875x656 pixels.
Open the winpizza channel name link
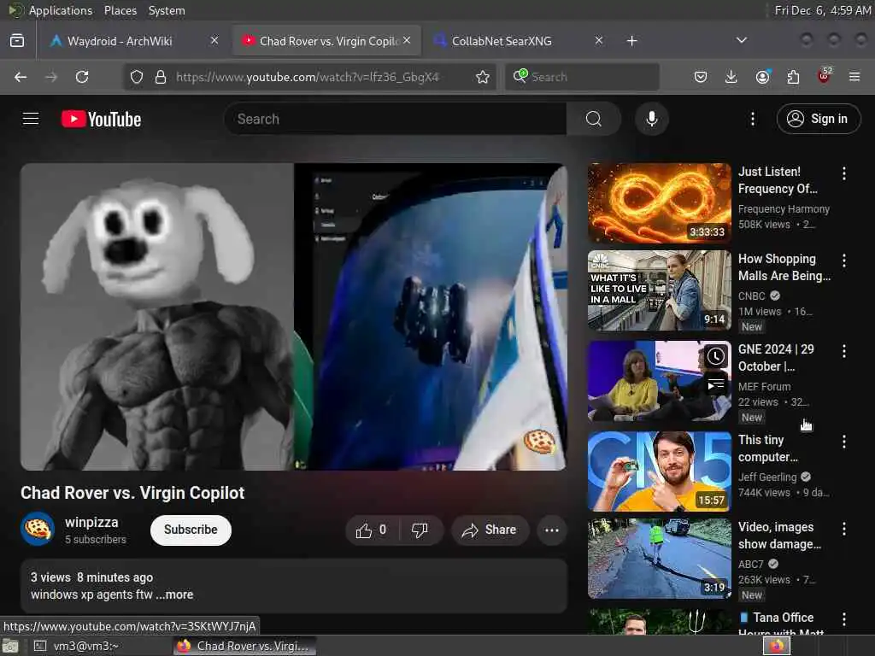pos(91,523)
